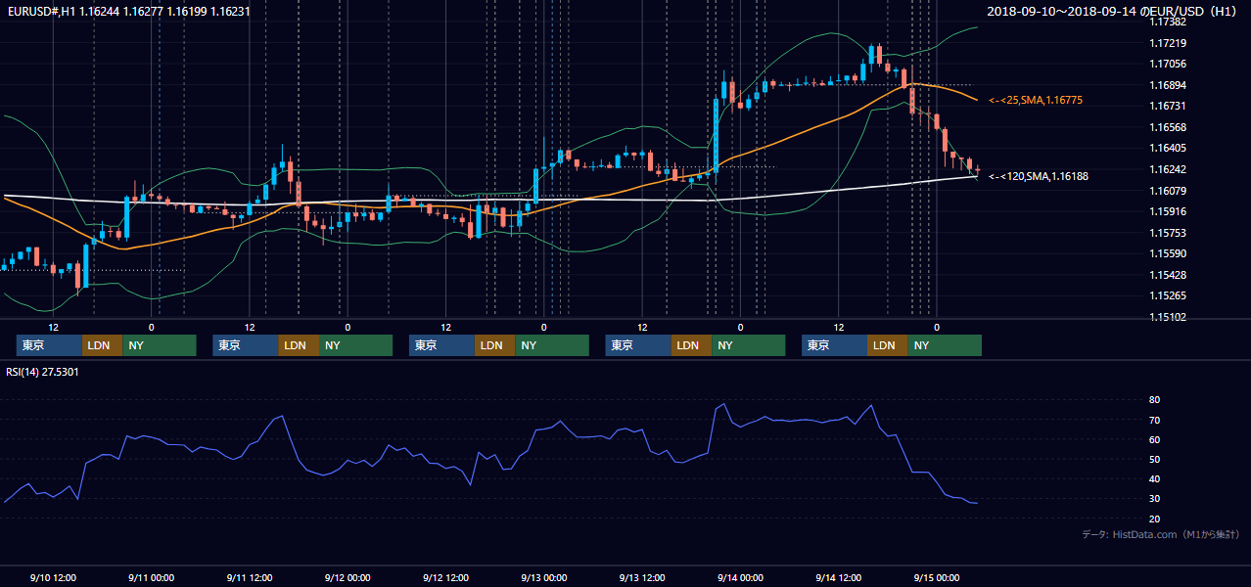Click price axis value 1.17382
The image size is (1251, 587).
[x=1168, y=22]
